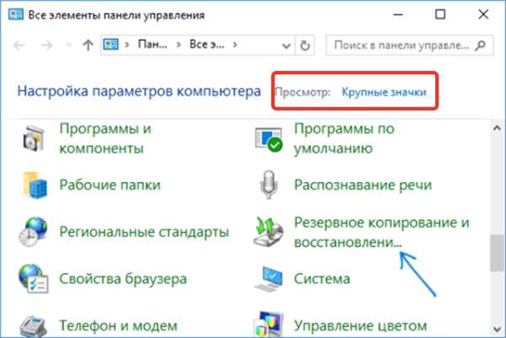
Task: Open 'Телефон и модем' link
Action: pyautogui.click(x=118, y=325)
